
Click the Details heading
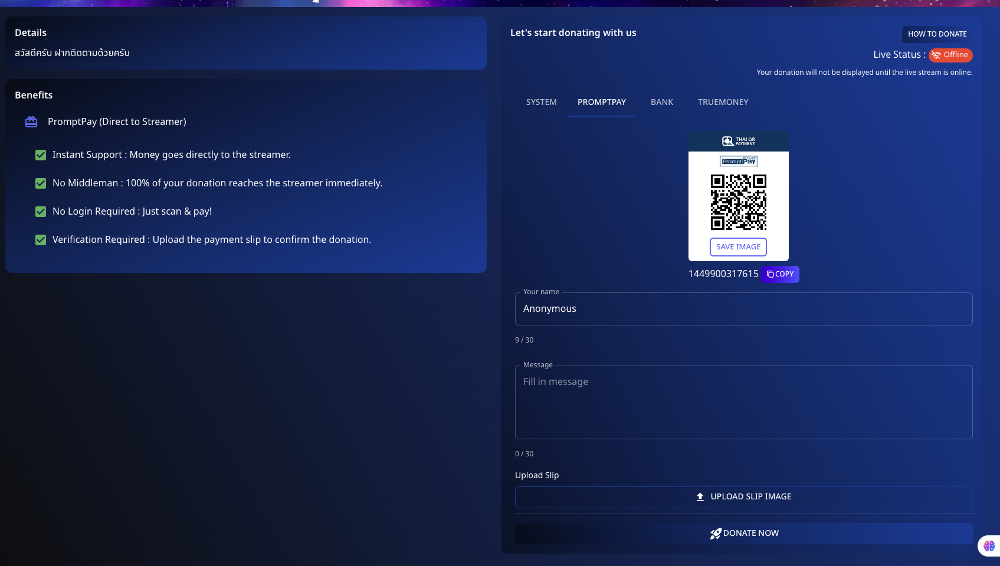[x=31, y=32]
